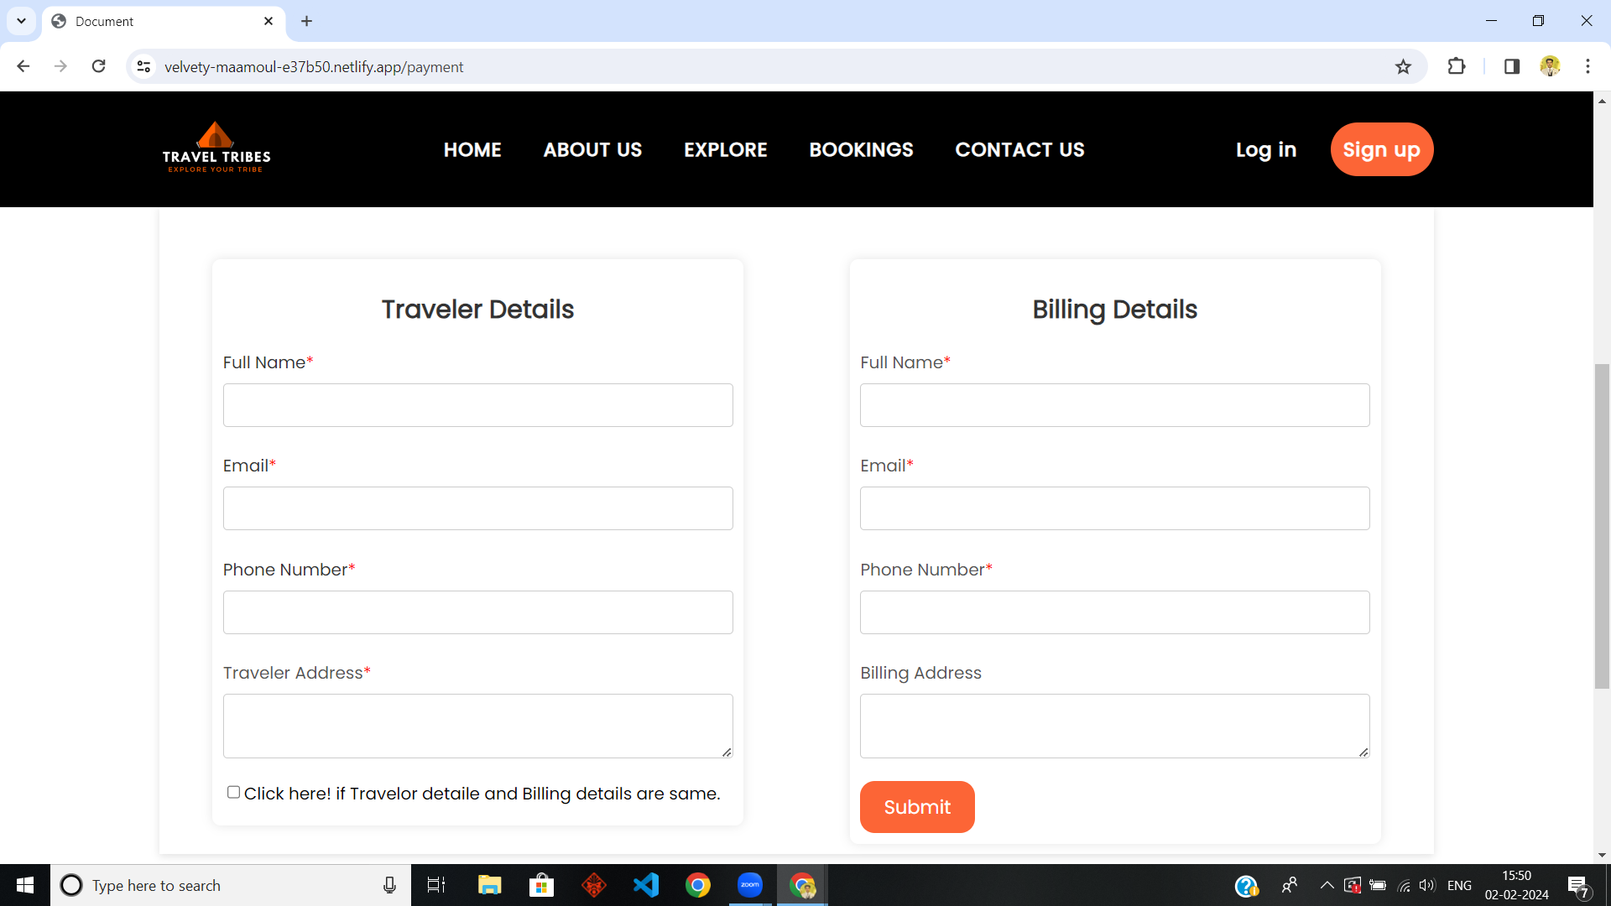Click the Windows taskbar search box
The height and width of the screenshot is (906, 1611).
click(x=231, y=885)
